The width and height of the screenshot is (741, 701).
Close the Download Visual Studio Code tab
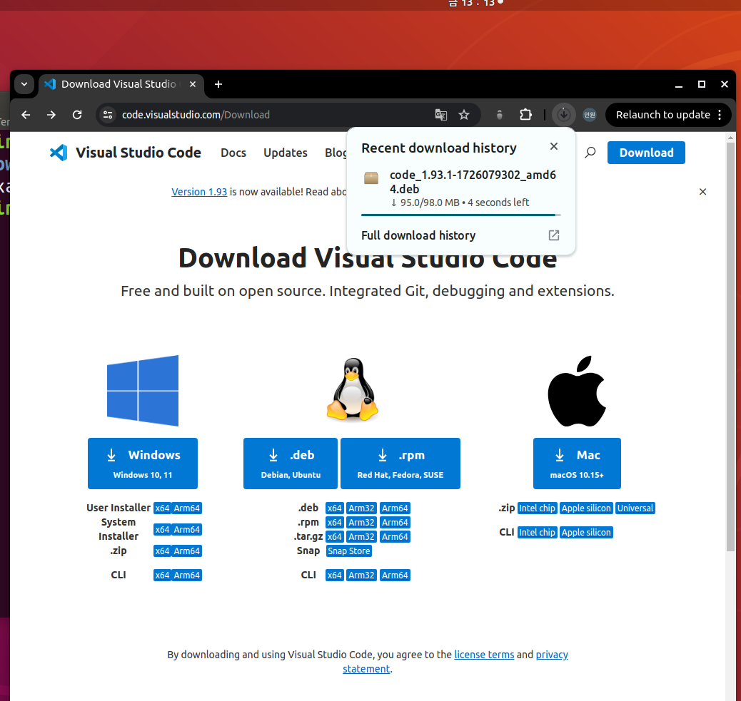click(193, 84)
